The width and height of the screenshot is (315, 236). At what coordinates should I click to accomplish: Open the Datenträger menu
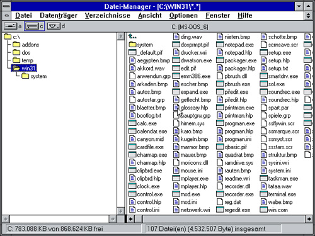(x=59, y=16)
